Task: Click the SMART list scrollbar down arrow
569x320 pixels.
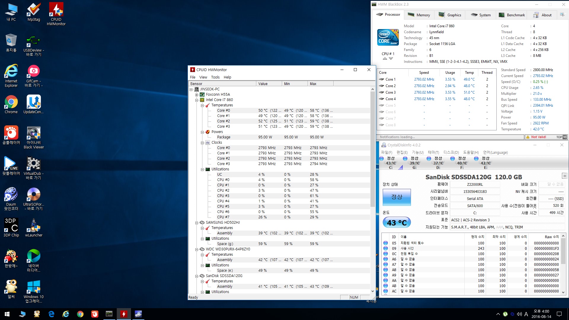Action: click(x=563, y=292)
